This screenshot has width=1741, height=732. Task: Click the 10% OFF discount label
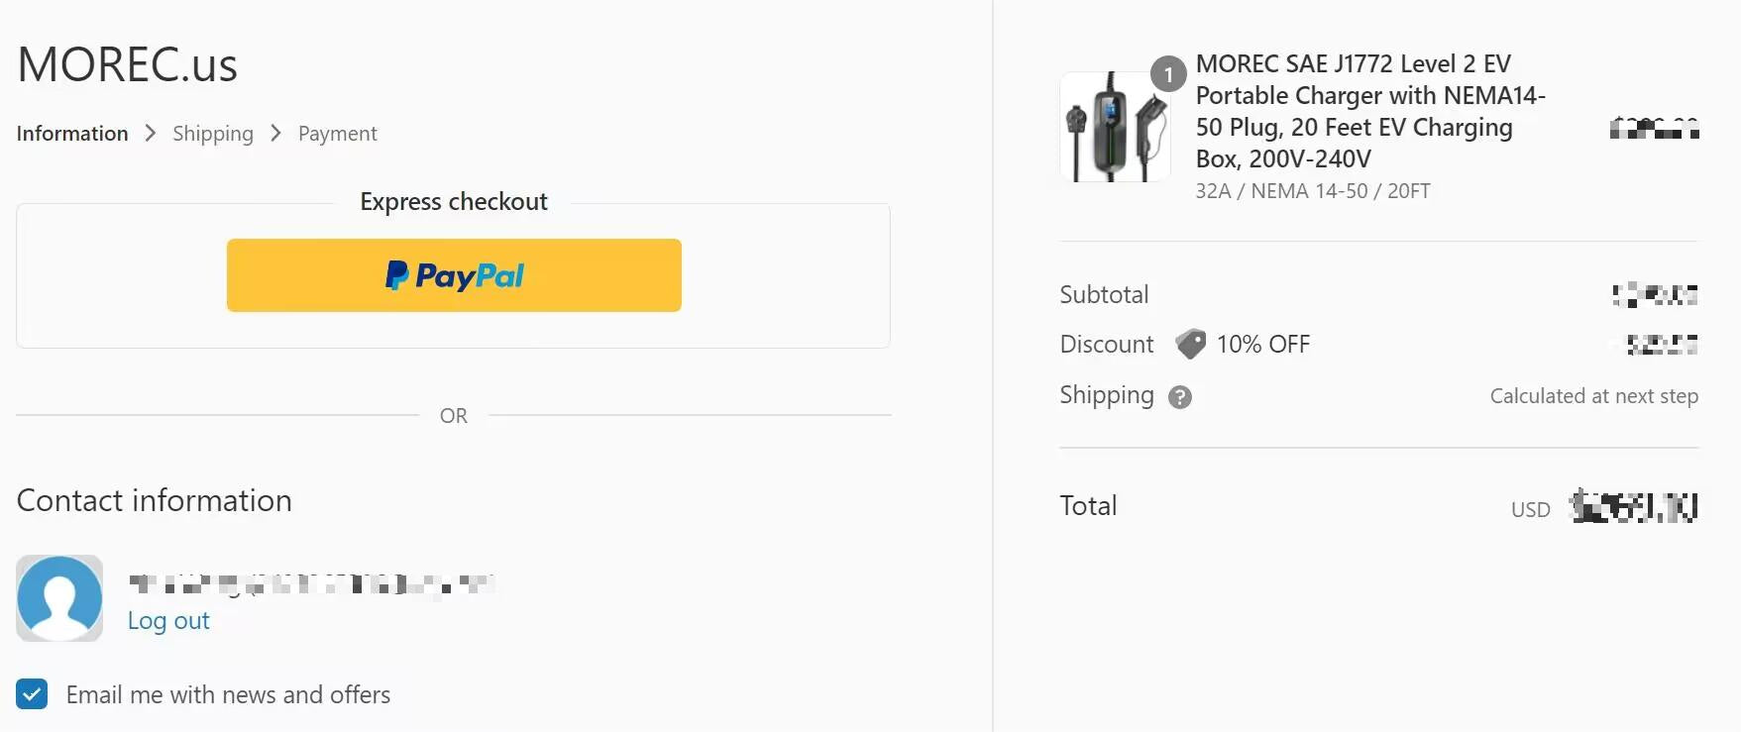coord(1262,345)
